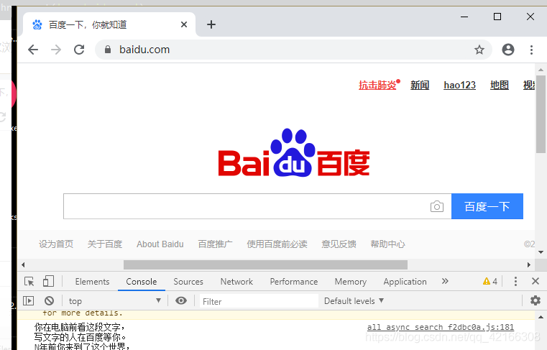
Task: Click the 百度一下 search button
Action: [487, 206]
